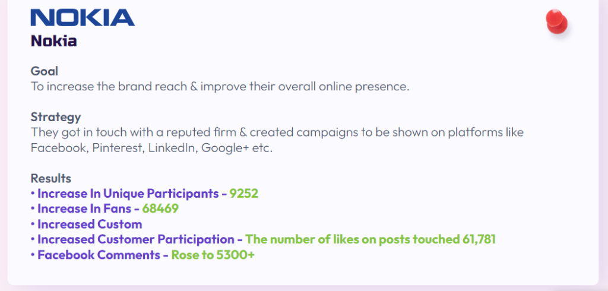The width and height of the screenshot is (608, 291).
Task: Click the brand reach goal description
Action: tap(220, 86)
